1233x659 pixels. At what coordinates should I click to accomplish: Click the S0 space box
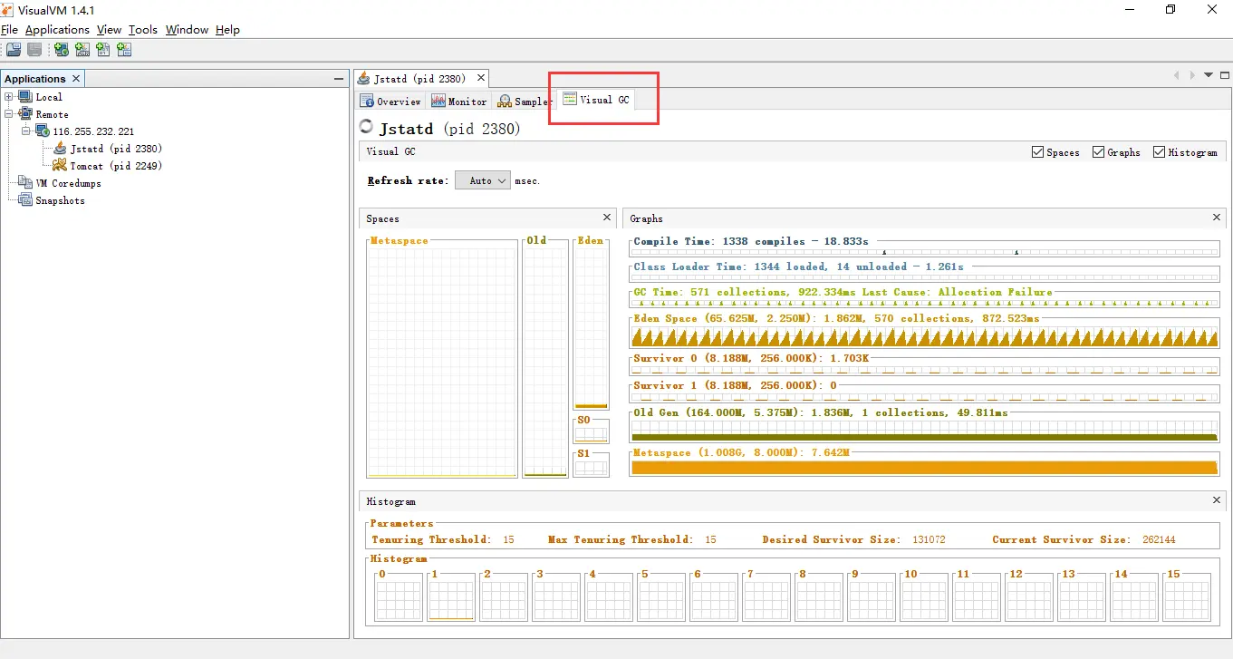coord(591,435)
